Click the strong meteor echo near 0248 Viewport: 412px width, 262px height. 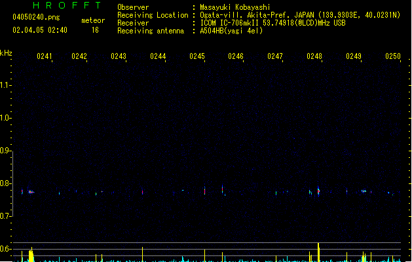pyautogui.click(x=318, y=191)
